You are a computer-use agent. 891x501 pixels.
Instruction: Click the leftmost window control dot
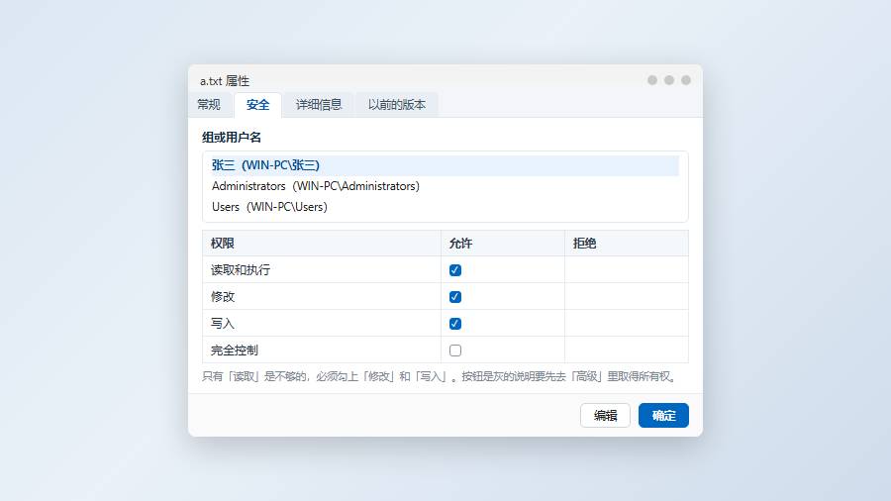[x=652, y=80]
